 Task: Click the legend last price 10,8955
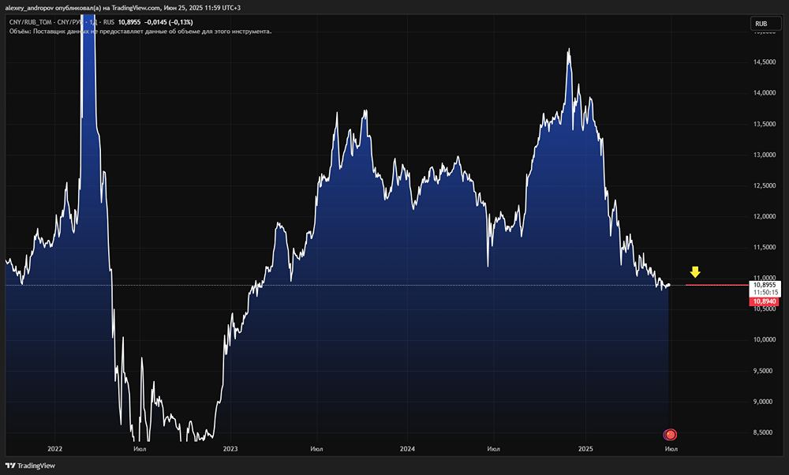tap(129, 22)
